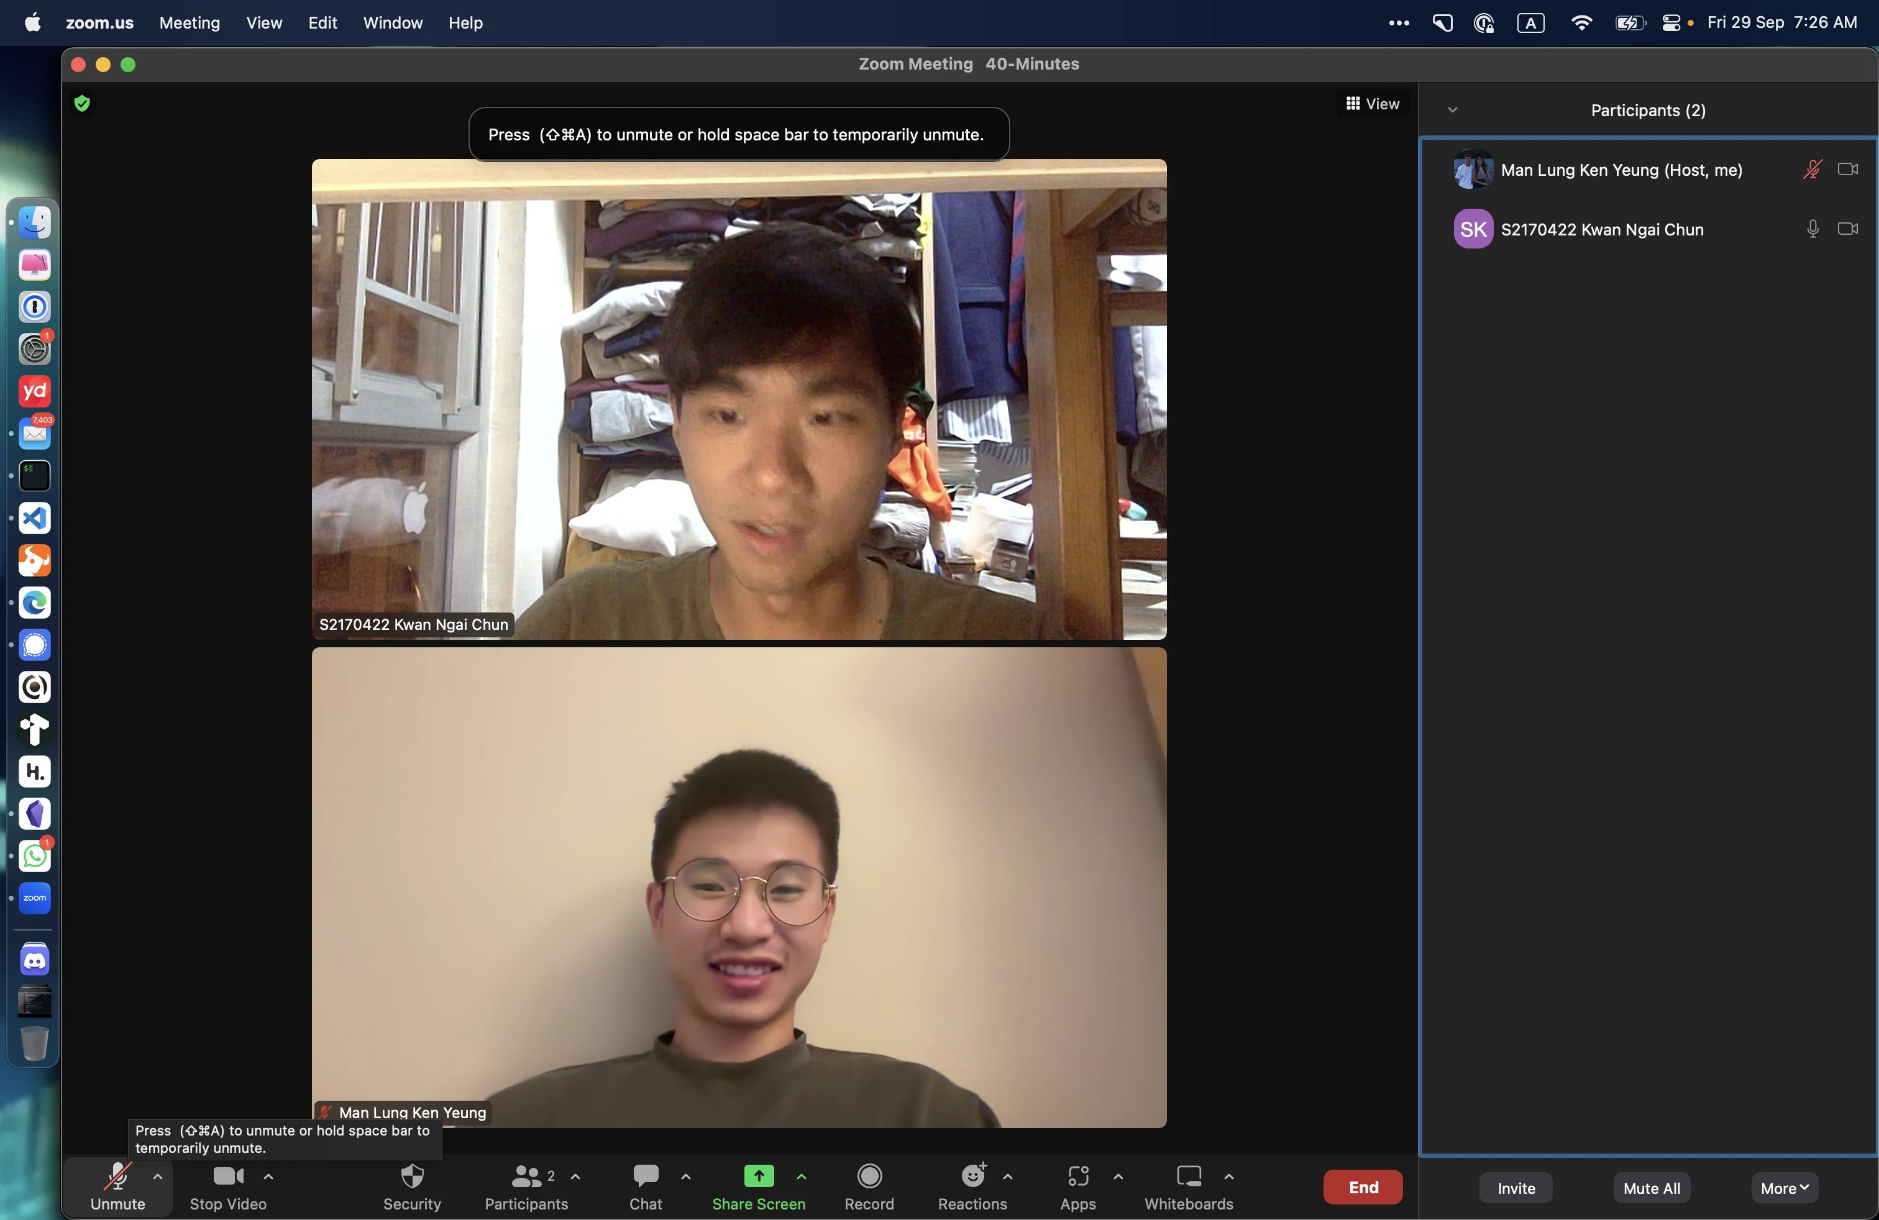Open Microsoft Edge from the Dock
1879x1220 pixels.
pos(35,602)
